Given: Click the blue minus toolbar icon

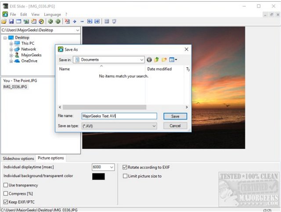Looking at the screenshot, I should [x=82, y=22].
